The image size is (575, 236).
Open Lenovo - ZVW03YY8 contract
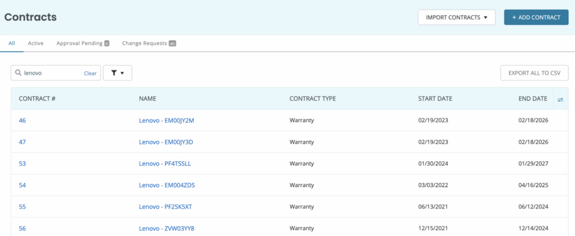[166, 229]
